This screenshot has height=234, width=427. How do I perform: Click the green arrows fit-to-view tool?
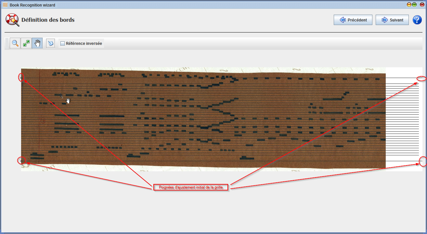click(26, 43)
